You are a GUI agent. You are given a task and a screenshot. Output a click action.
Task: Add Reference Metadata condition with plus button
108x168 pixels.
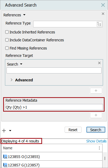96,115
